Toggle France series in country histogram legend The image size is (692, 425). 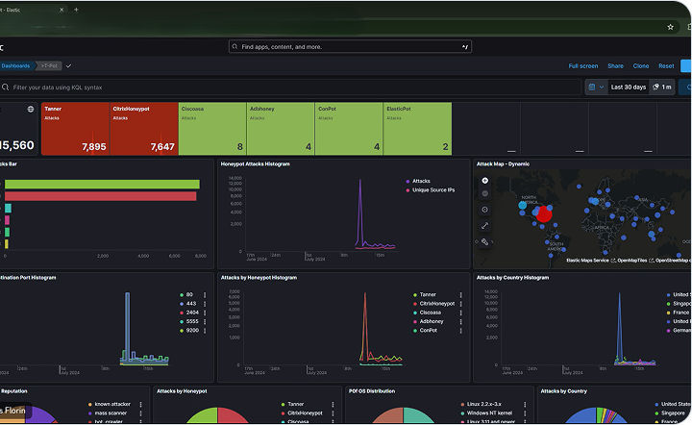(678, 312)
